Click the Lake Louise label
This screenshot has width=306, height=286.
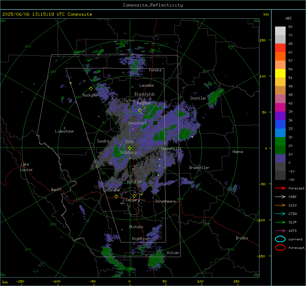26,167
